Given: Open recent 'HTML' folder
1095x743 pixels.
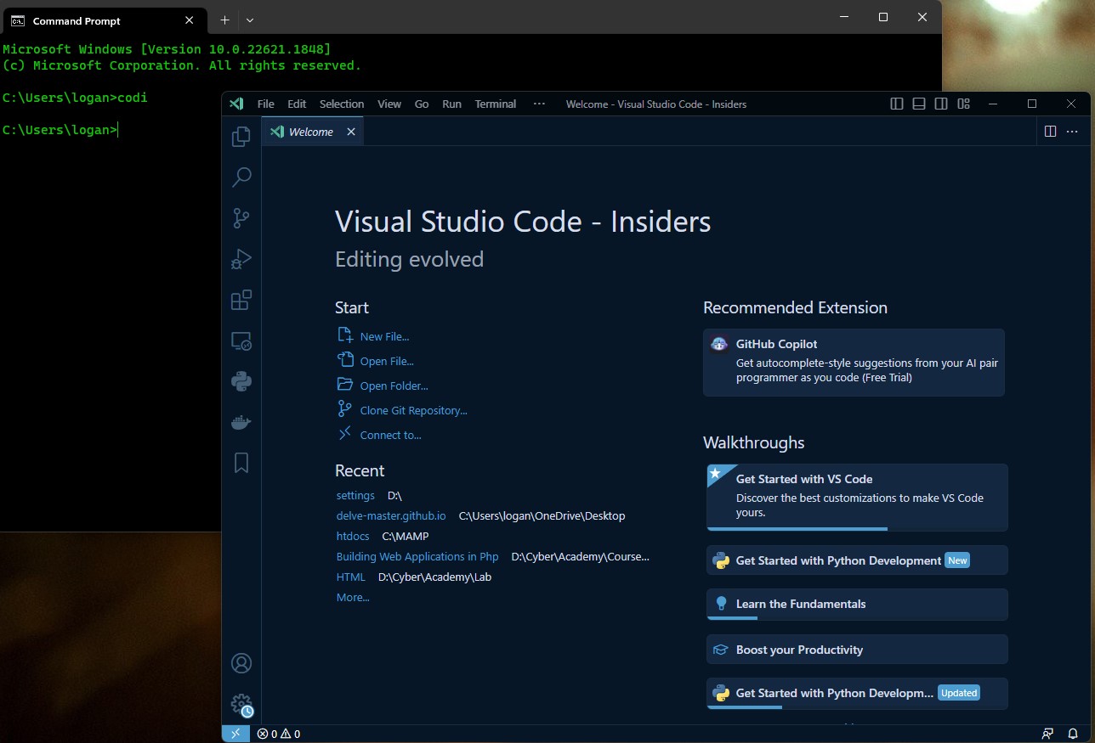Looking at the screenshot, I should (351, 577).
